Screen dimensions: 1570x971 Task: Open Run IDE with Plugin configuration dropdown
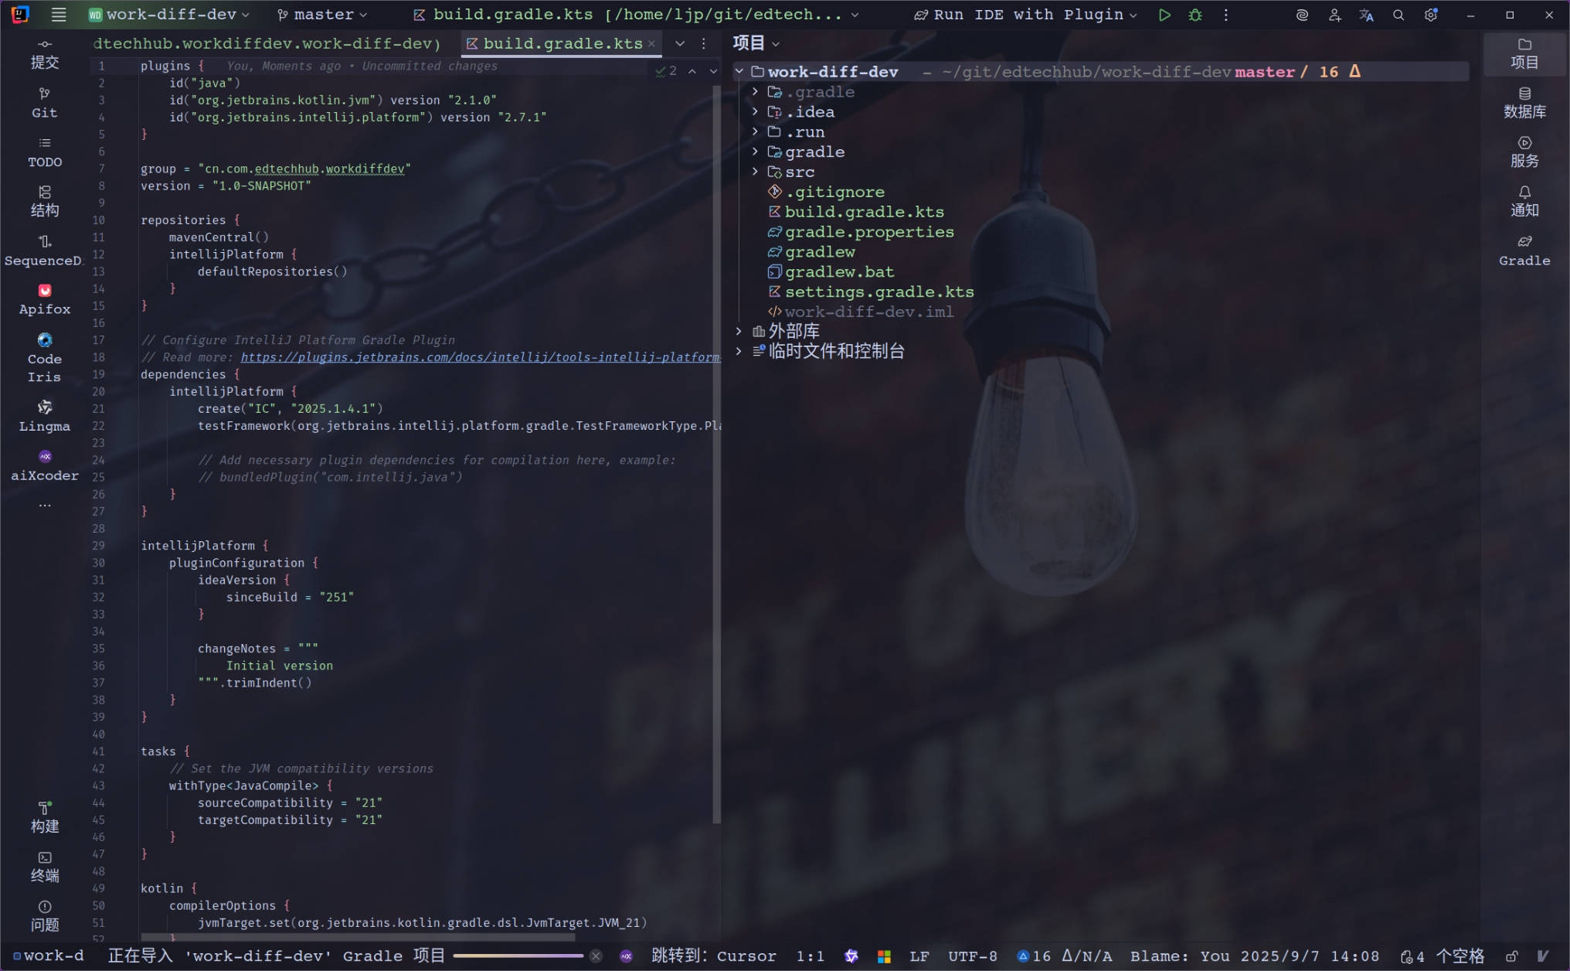1027,15
